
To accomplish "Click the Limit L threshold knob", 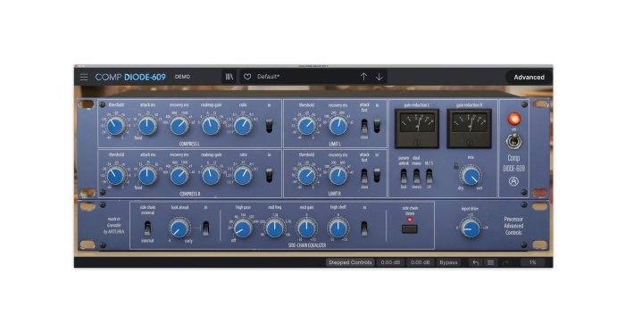I will pyautogui.click(x=306, y=127).
